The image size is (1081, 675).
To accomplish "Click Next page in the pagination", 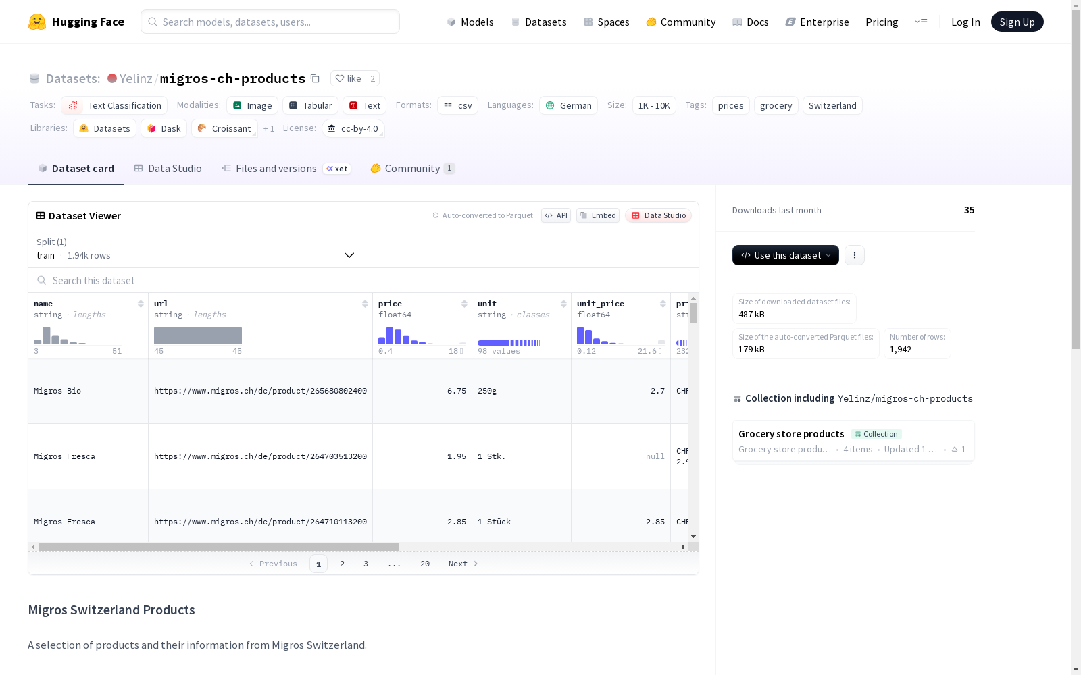I will click(463, 564).
